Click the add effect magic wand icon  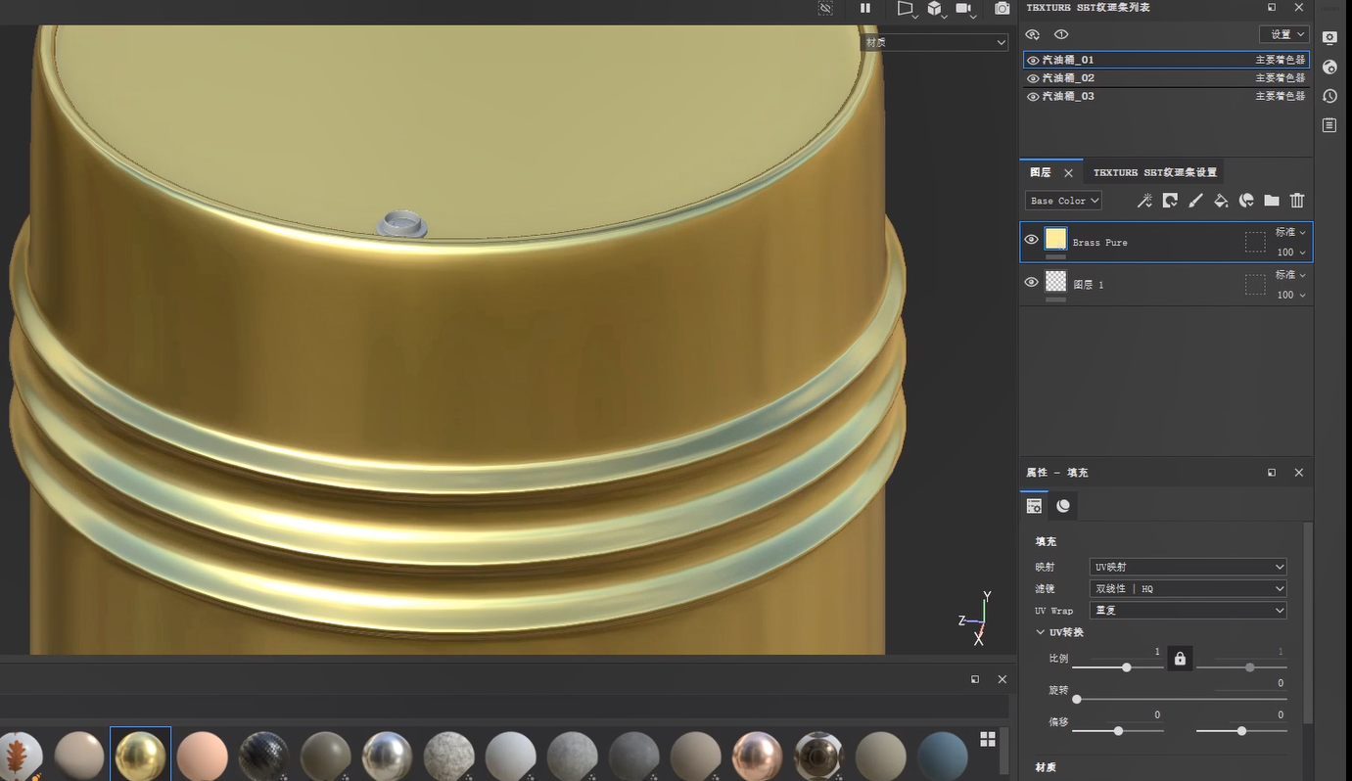[x=1144, y=201]
